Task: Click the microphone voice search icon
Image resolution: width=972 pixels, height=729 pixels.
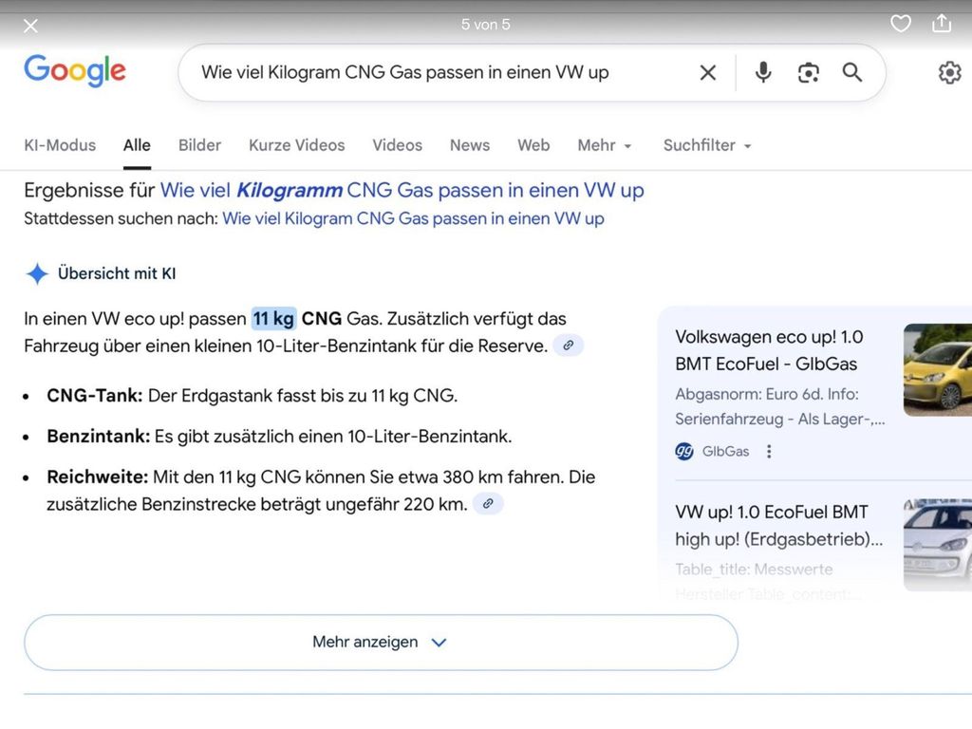Action: pyautogui.click(x=763, y=73)
